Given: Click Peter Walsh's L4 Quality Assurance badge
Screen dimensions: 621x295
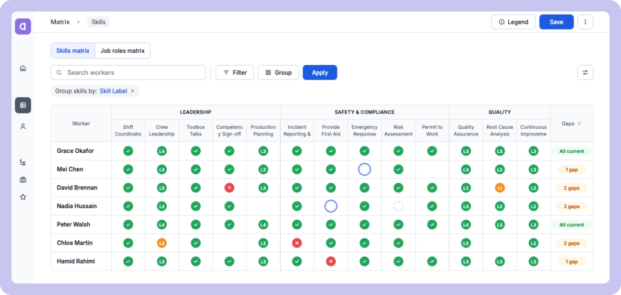Looking at the screenshot, I should [x=466, y=225].
